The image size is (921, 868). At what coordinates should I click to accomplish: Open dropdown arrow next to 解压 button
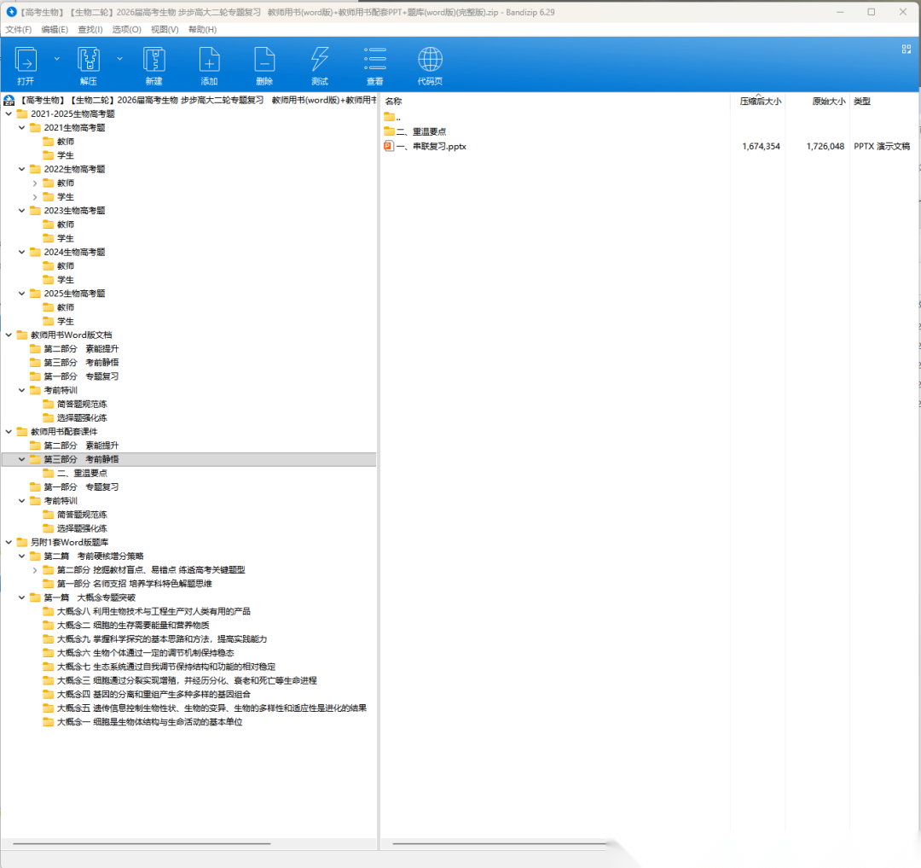(x=119, y=58)
